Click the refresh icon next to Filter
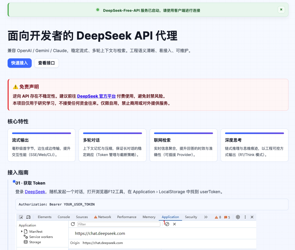The width and height of the screenshot is (295, 250). [73, 224]
